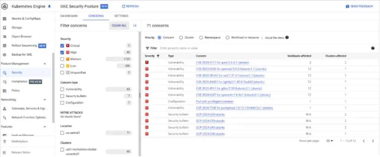
Task: Collapse the filter panel with the arrow icon
Action: [135, 26]
